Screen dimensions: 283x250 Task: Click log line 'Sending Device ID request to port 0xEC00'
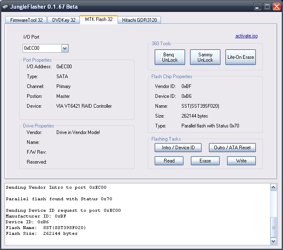pos(63,211)
